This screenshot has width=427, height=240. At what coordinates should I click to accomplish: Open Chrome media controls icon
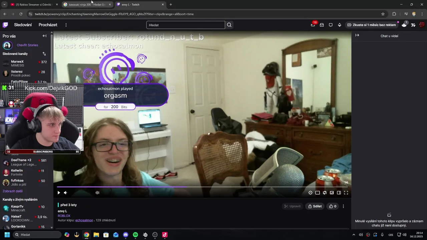(x=406, y=14)
